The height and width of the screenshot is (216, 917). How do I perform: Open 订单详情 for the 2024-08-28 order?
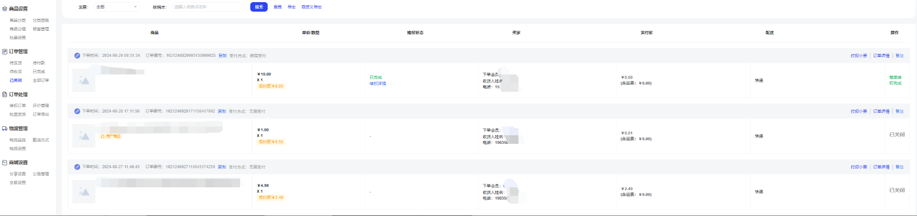[x=881, y=111]
